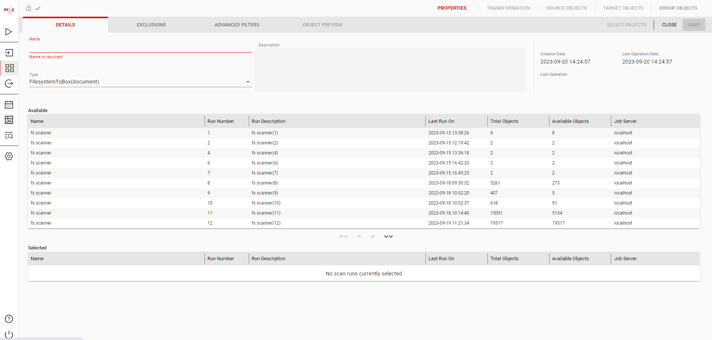Click the Close button

point(669,25)
